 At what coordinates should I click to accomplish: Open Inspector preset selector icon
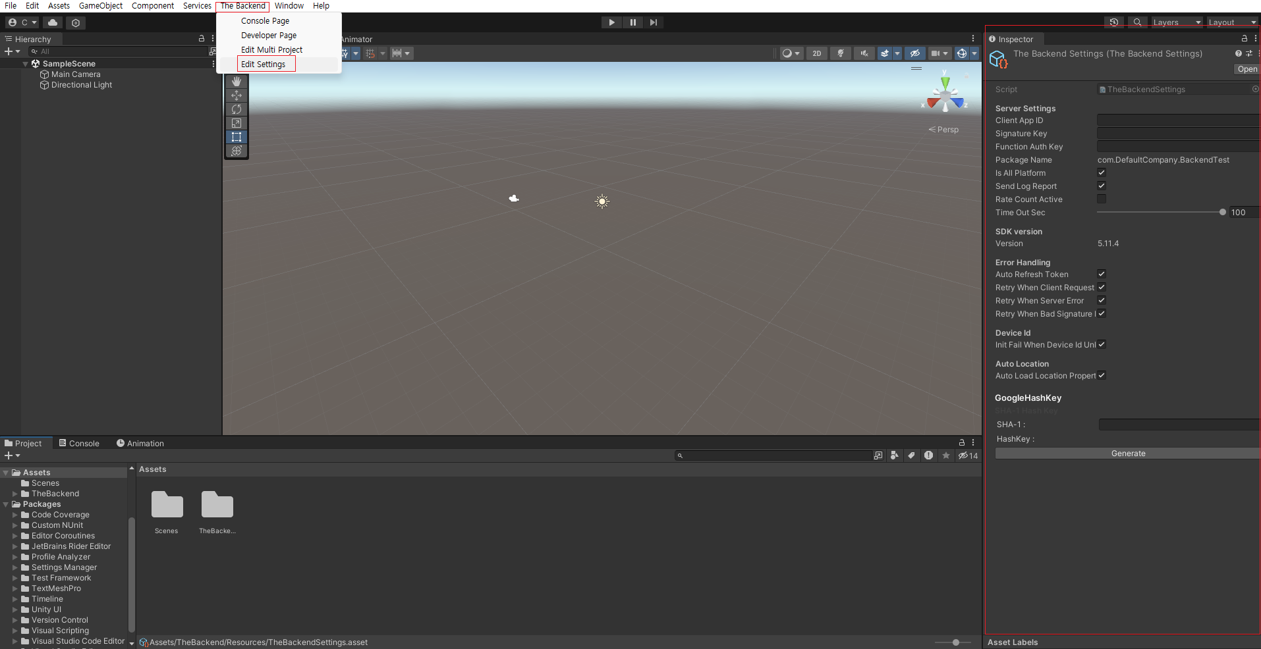1249,53
